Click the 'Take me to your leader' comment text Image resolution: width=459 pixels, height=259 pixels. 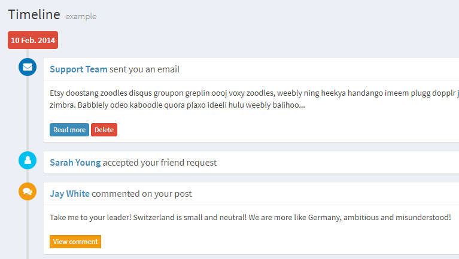tap(250, 218)
